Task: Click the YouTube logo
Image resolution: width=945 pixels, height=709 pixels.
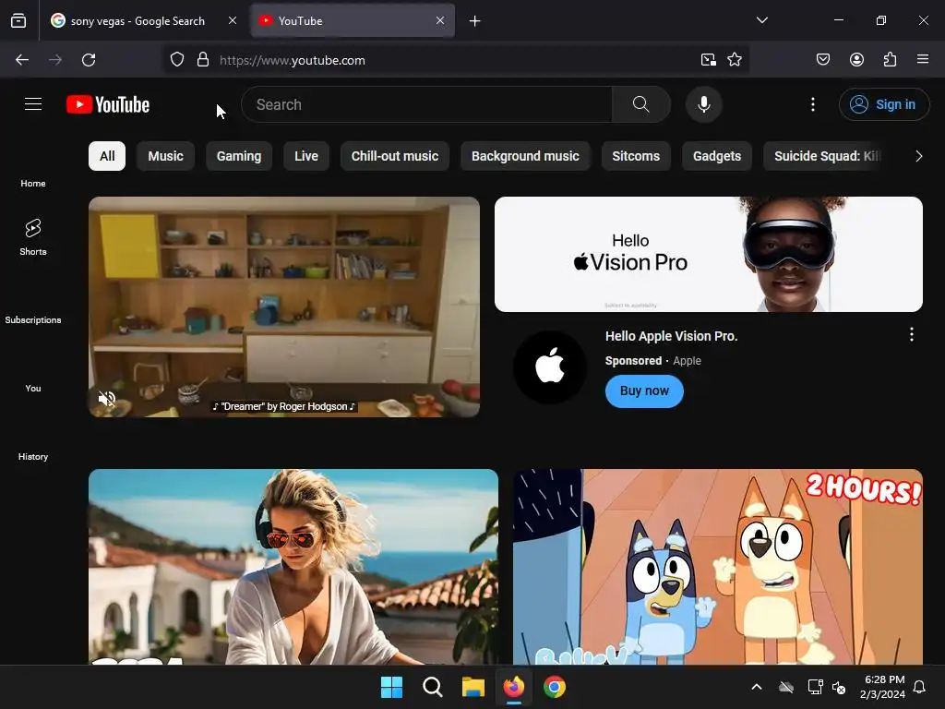Action: point(108,104)
